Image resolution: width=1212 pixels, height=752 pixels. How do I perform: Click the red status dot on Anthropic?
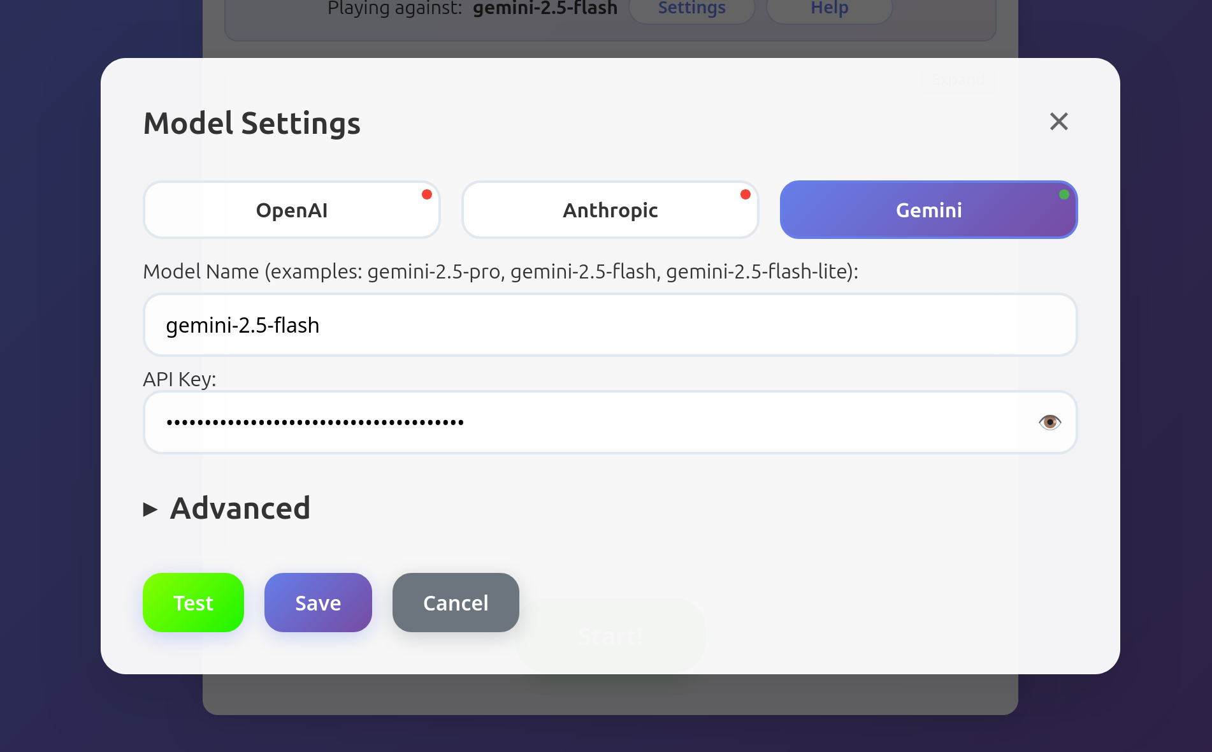pyautogui.click(x=745, y=194)
